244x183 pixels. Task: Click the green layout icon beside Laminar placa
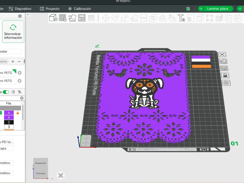(x=188, y=9)
